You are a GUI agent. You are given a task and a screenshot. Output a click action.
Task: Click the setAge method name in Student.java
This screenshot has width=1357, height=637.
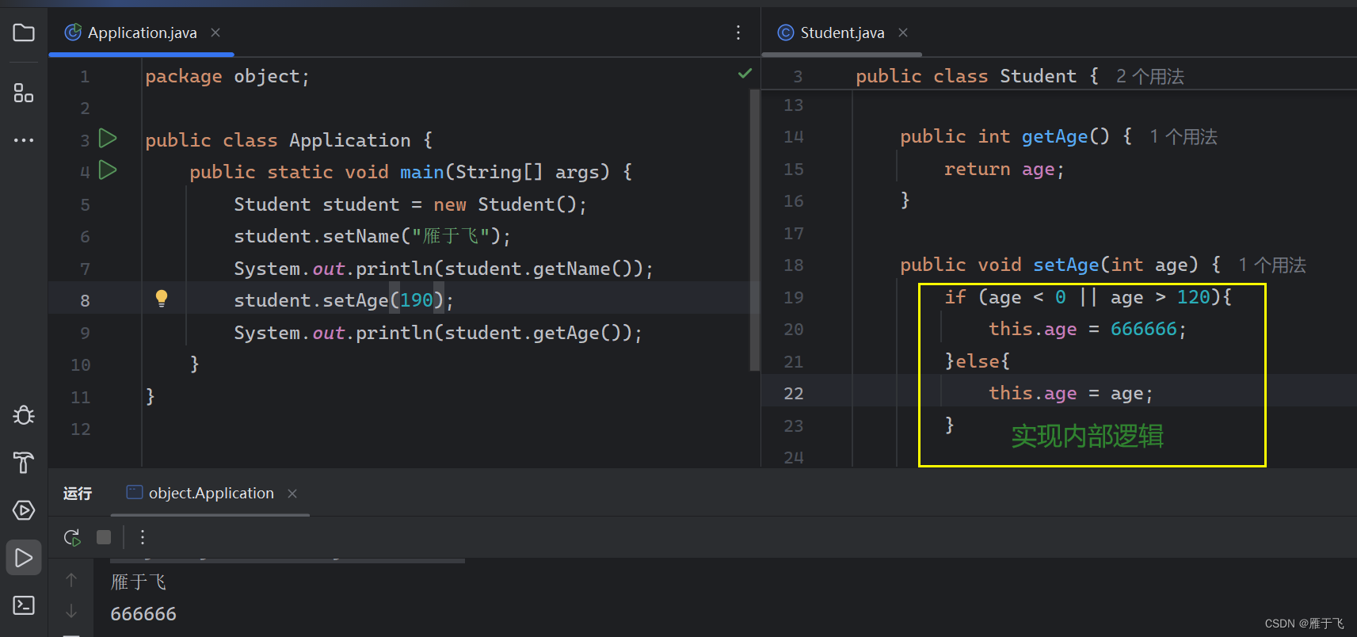pyautogui.click(x=1066, y=265)
